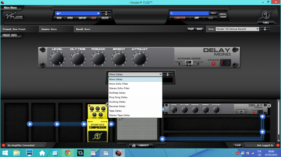
Task: Click the lower down-arrow rack chain node
Action: click(262, 132)
